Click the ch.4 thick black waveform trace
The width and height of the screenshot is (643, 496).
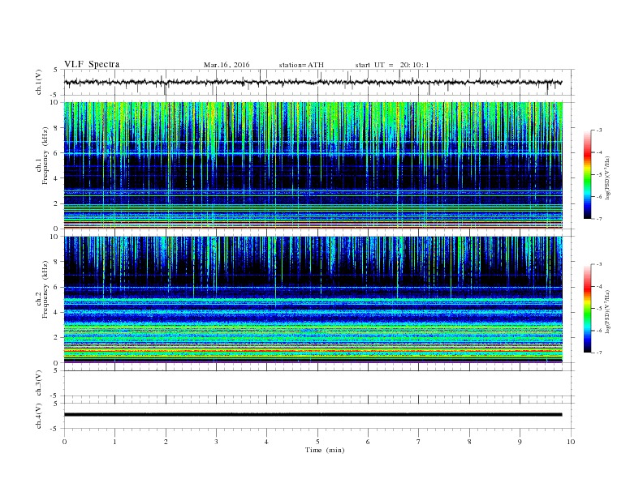313,415
